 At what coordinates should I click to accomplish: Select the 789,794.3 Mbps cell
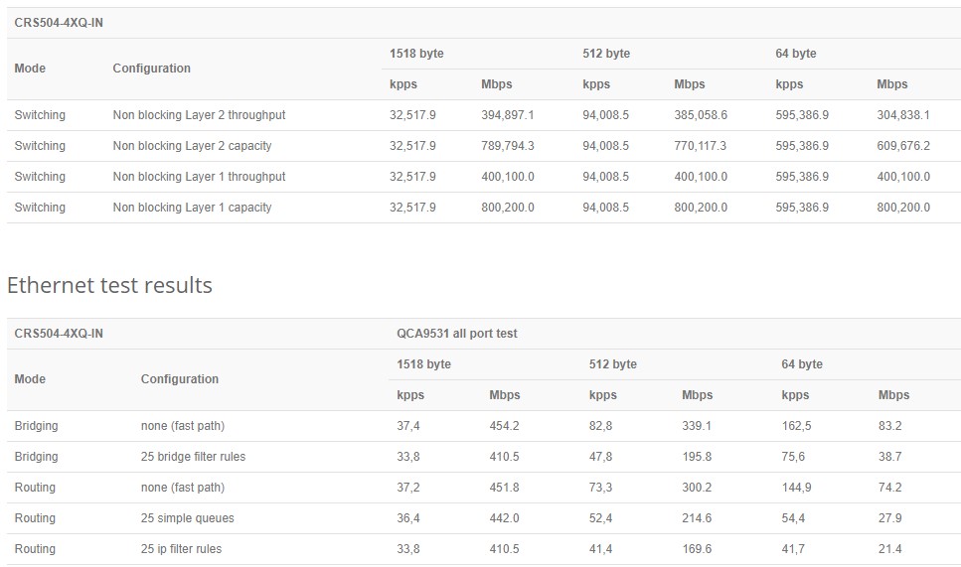tap(507, 146)
